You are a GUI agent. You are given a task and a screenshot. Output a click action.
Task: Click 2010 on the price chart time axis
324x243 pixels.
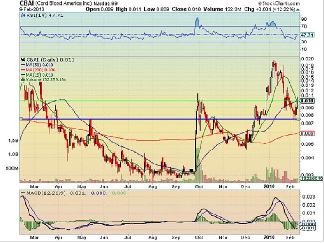point(269,186)
